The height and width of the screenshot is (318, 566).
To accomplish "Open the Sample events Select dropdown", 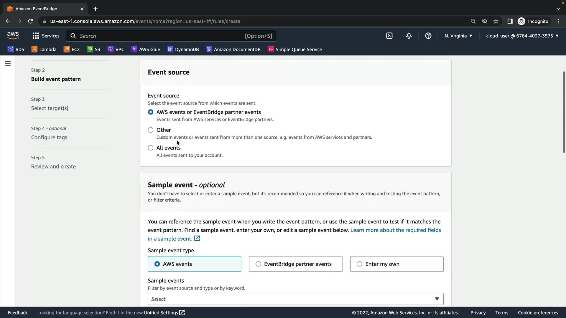I will (x=295, y=299).
